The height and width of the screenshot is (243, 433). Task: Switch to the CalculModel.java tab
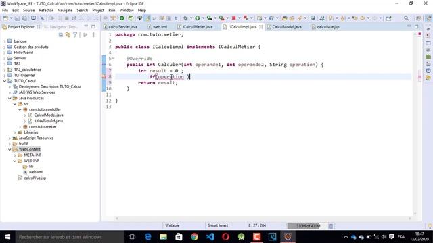pos(284,27)
